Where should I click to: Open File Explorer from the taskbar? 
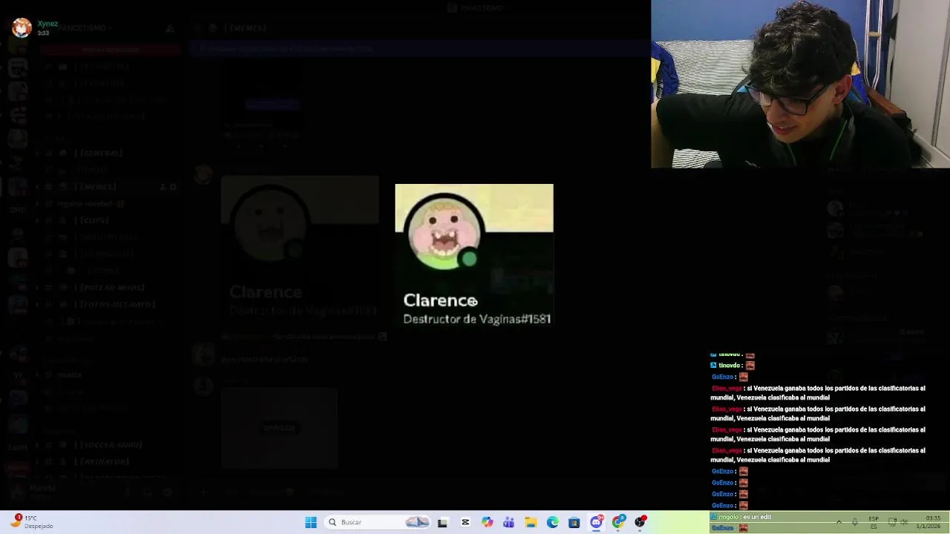[531, 522]
